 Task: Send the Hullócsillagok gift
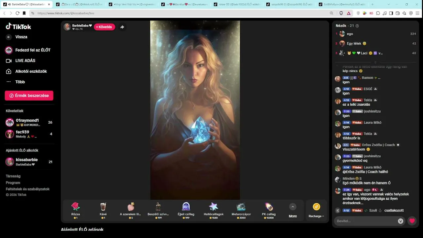(x=213, y=211)
